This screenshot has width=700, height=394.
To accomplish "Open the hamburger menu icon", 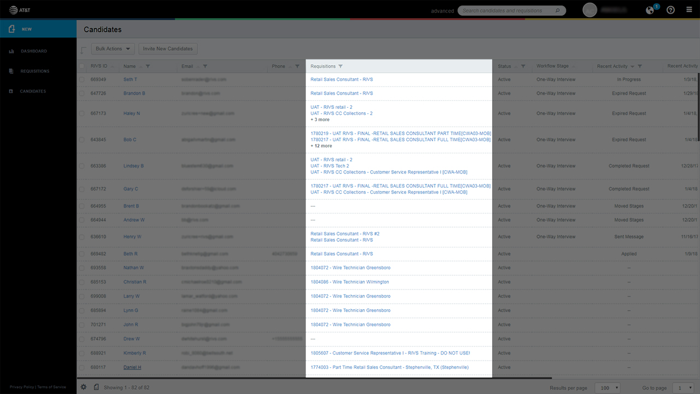I will click(689, 10).
